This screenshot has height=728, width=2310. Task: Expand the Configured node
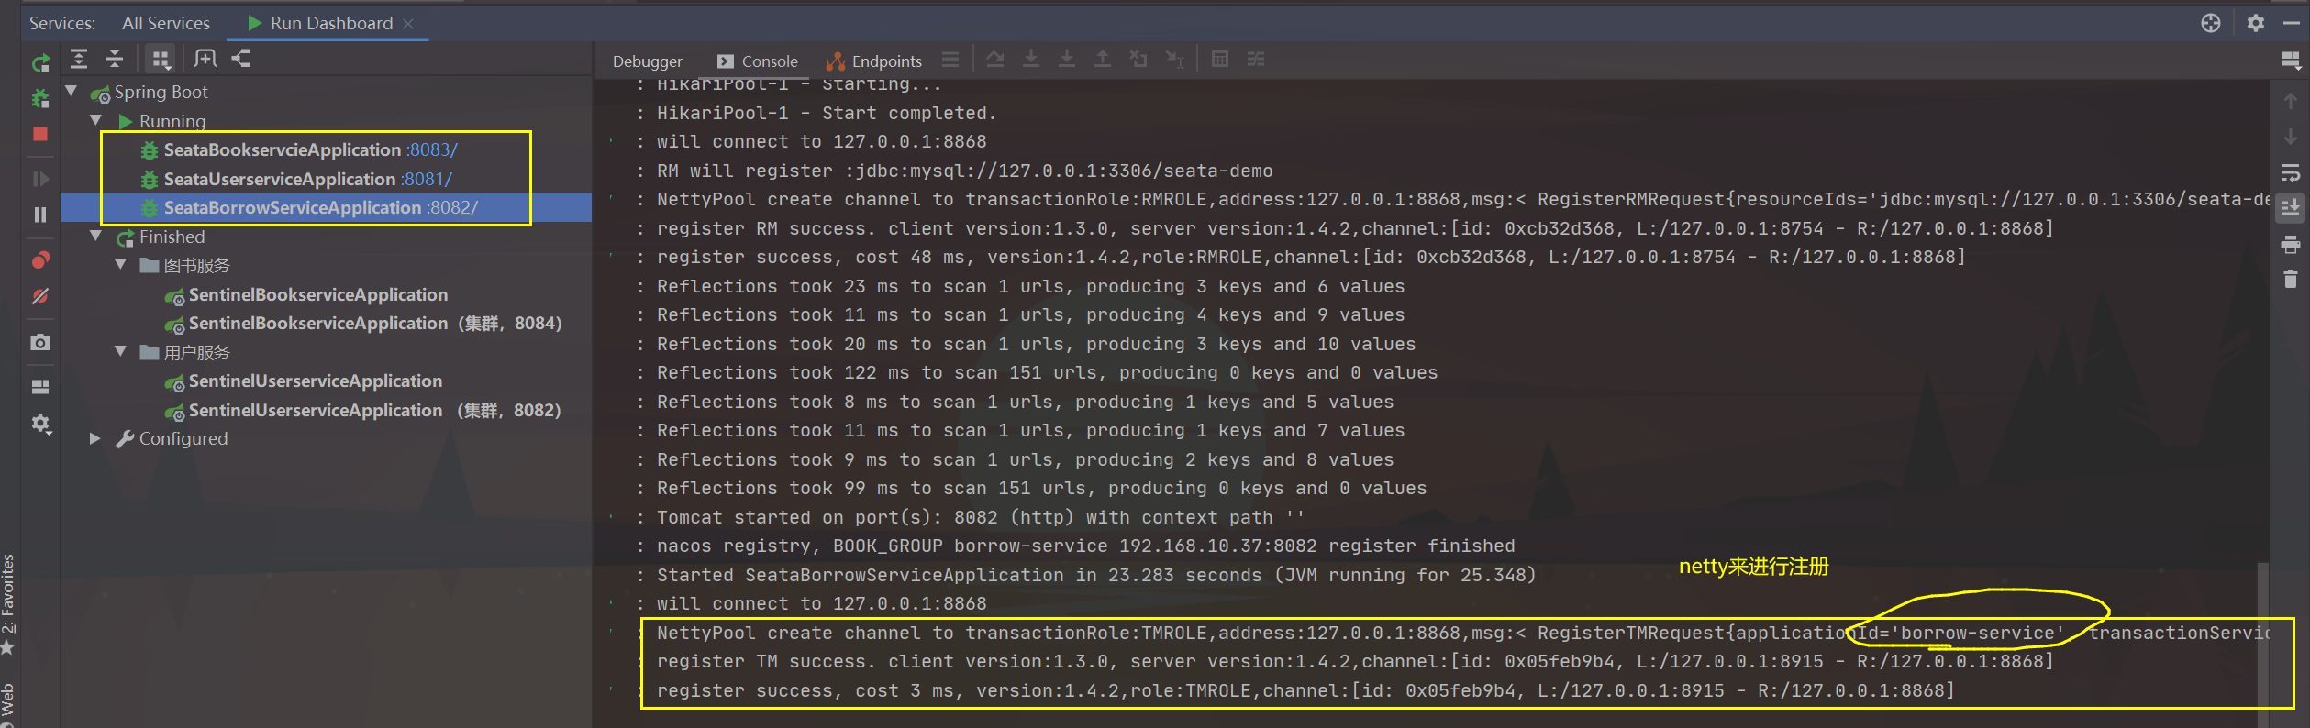(95, 438)
